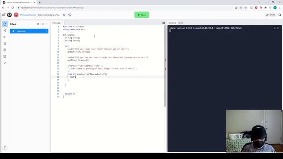Open Chrome three-dot menu
Screen dimensions: 283x159
coord(280,8)
